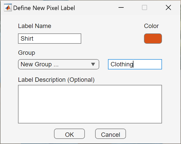Expand the Group dropdown arrow
The width and height of the screenshot is (181, 144).
[x=93, y=64]
